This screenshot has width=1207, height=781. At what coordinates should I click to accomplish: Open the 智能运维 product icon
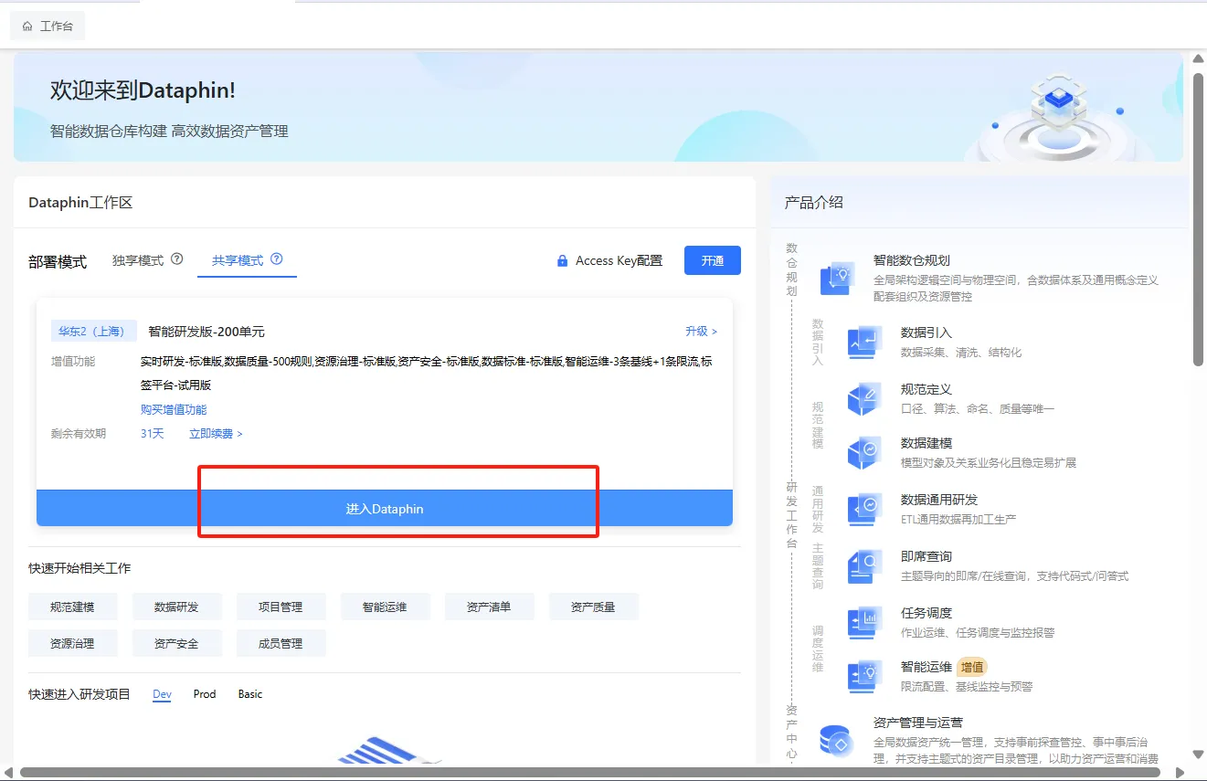point(864,676)
